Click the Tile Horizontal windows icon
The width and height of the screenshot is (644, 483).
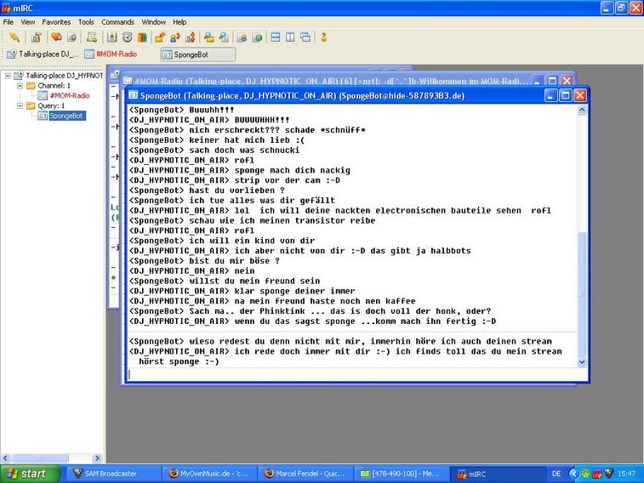[275, 37]
